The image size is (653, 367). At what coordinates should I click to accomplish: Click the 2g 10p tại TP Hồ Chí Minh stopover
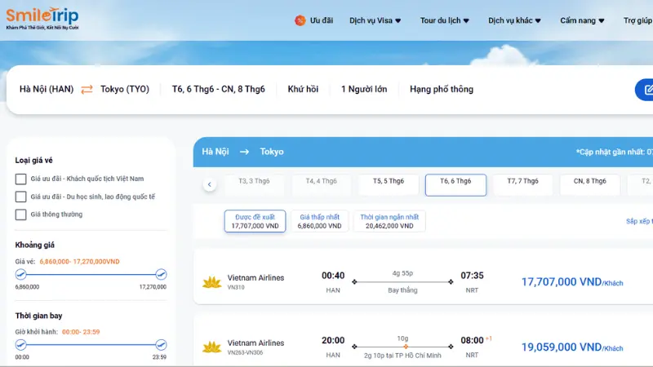[402, 356]
